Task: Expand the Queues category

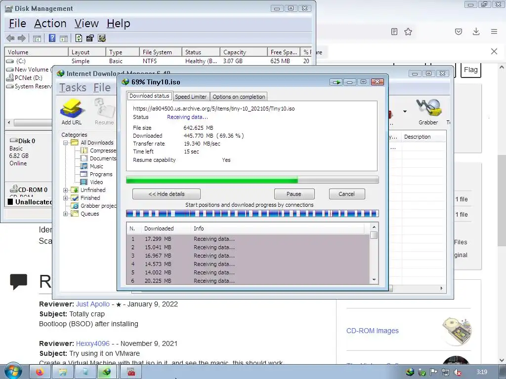Action: pos(66,214)
